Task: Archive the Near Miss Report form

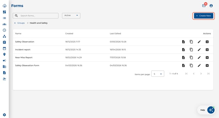Action: tap(207, 58)
